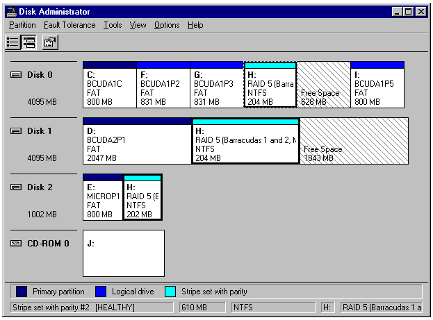Click the Stripe set with parity legend swatch
This screenshot has width=433, height=320.
tap(170, 292)
